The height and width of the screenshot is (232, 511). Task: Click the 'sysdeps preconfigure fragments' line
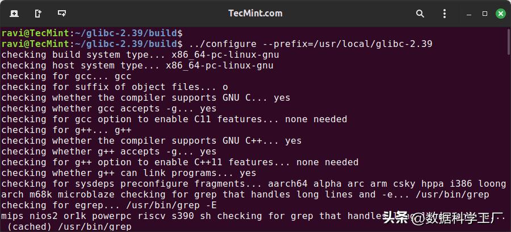pyautogui.click(x=254, y=183)
